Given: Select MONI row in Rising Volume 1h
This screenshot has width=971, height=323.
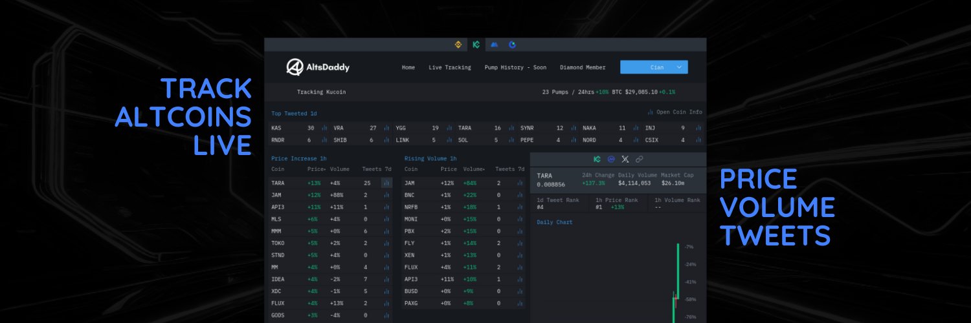Looking at the screenshot, I should click(464, 219).
